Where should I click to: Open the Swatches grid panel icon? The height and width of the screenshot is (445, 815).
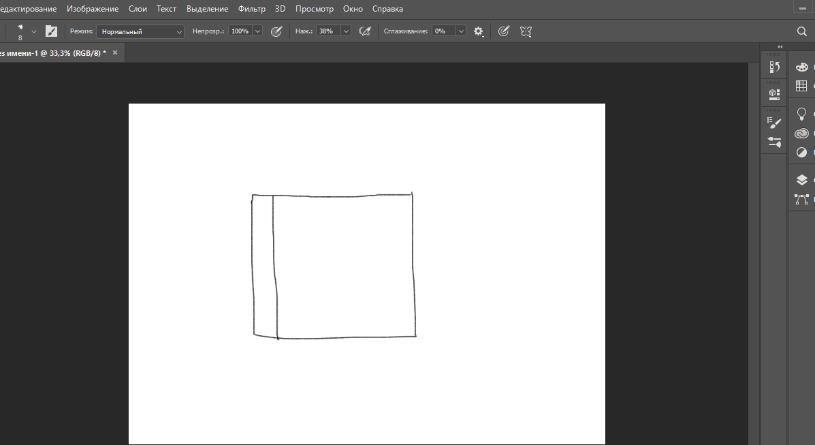(801, 86)
